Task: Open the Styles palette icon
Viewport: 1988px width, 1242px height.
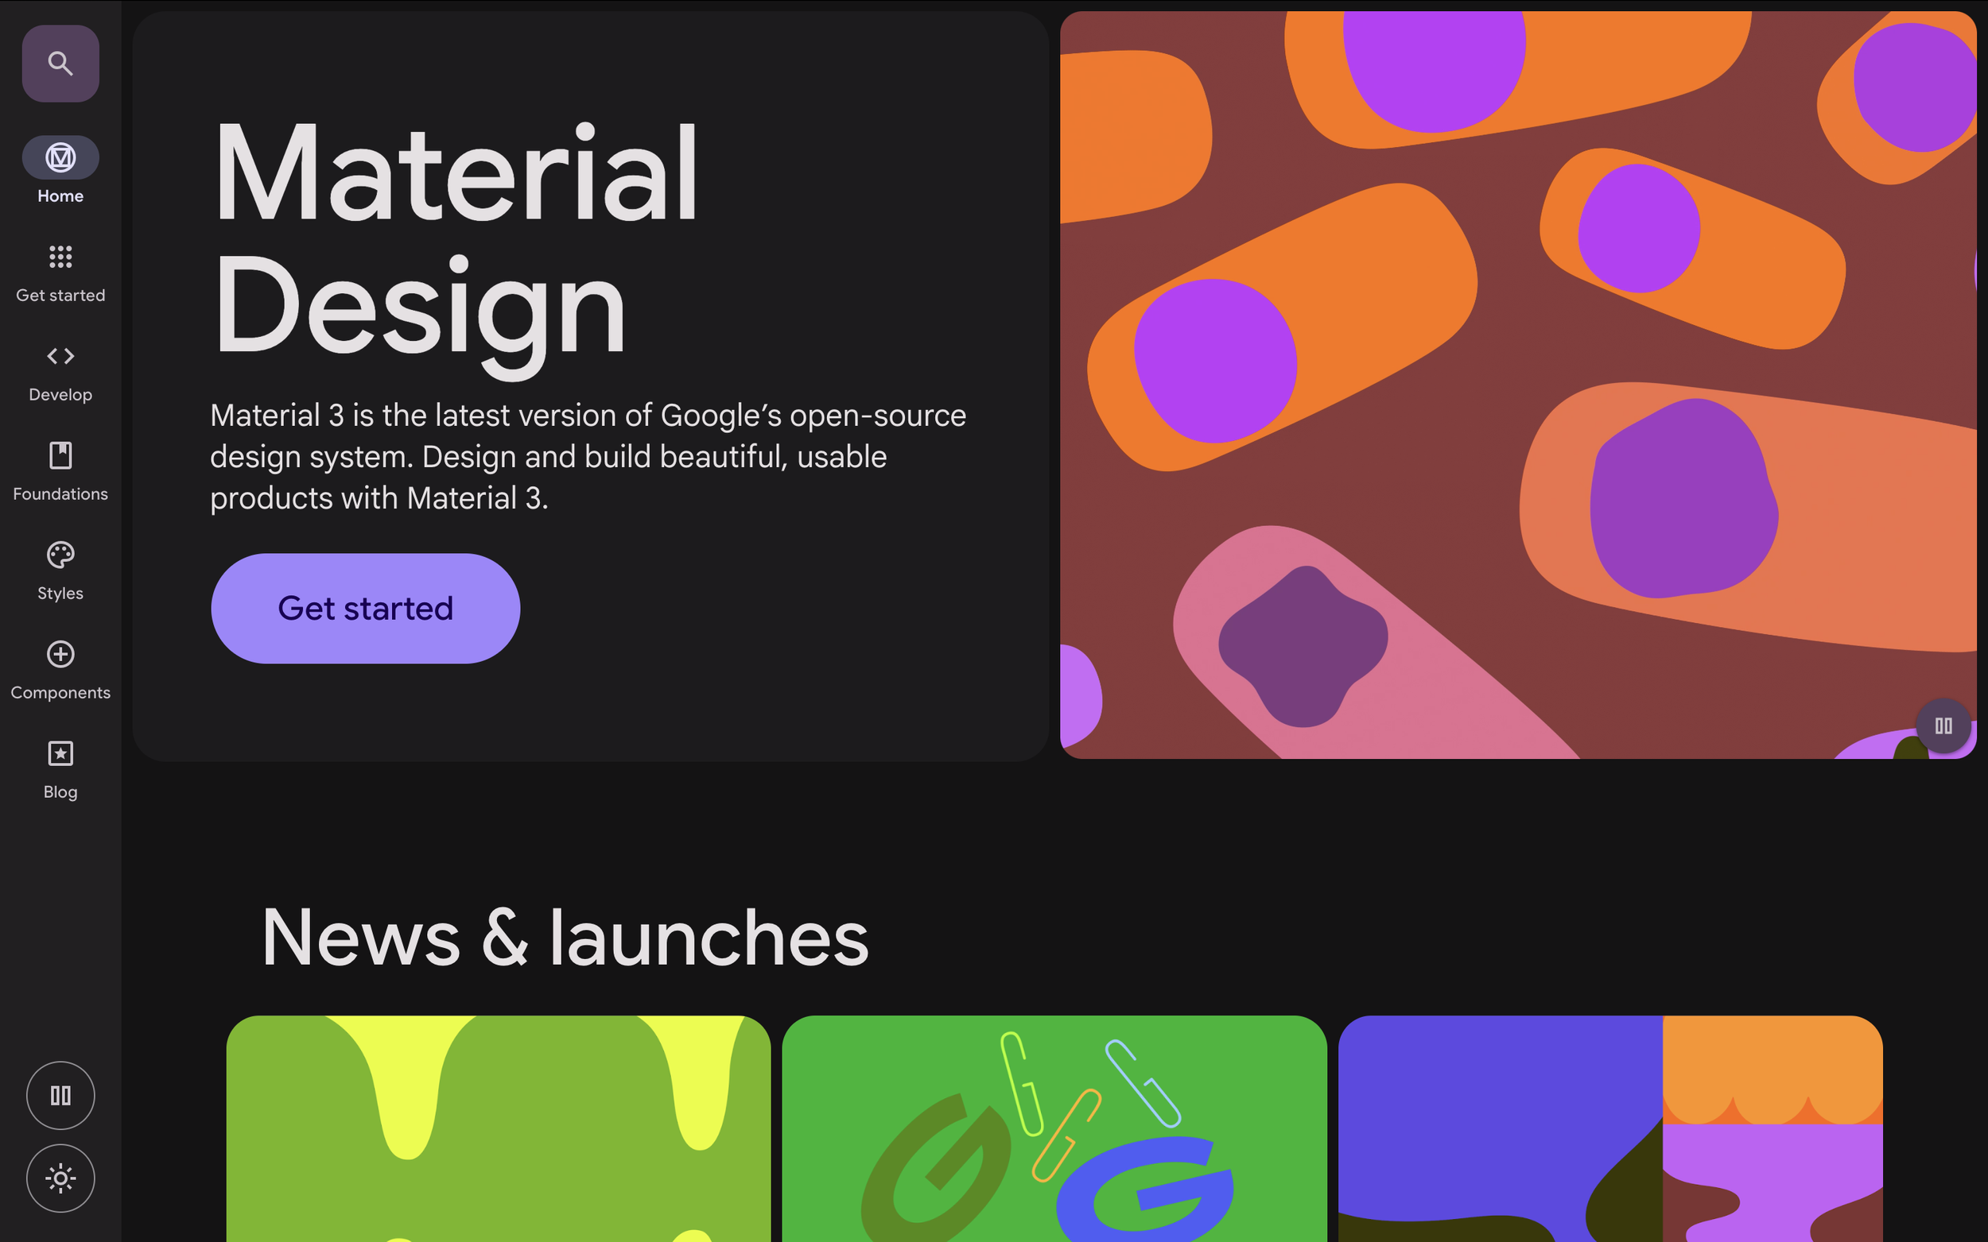Action: [60, 555]
